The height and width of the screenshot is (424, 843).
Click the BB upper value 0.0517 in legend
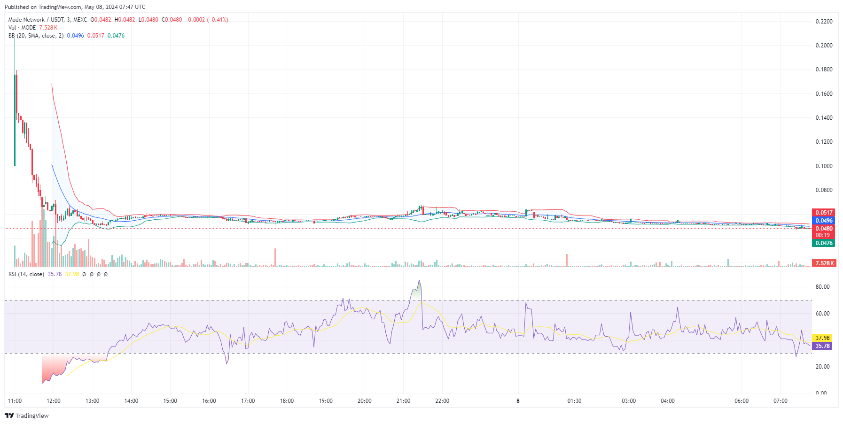[x=96, y=36]
